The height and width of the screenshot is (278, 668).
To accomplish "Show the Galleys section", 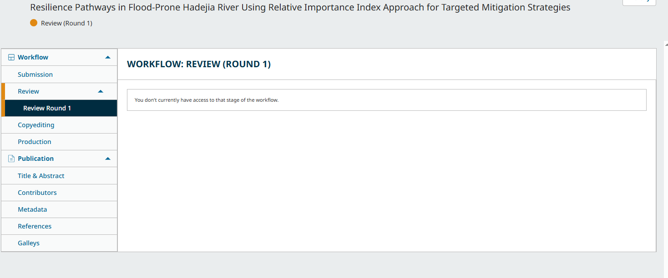I will point(29,243).
